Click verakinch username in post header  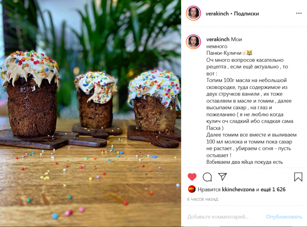pos(217,13)
